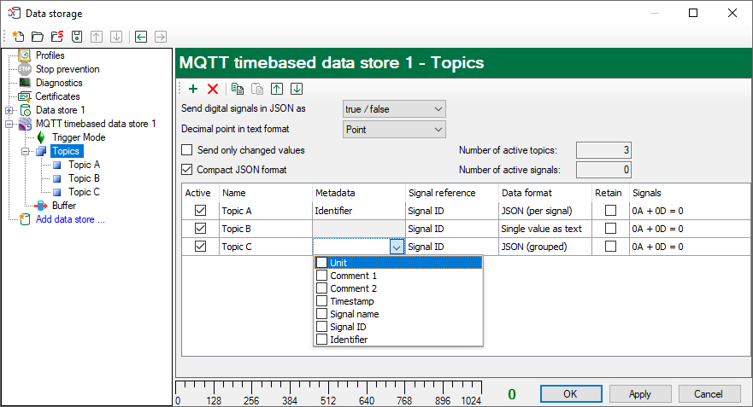
Task: Add a new topic with green plus
Action: (193, 89)
